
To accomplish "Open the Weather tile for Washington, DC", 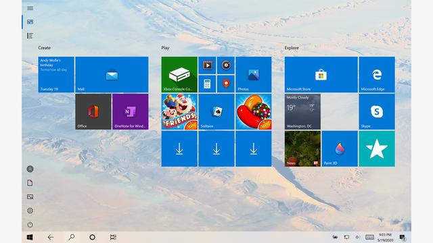I will pyautogui.click(x=302, y=111).
